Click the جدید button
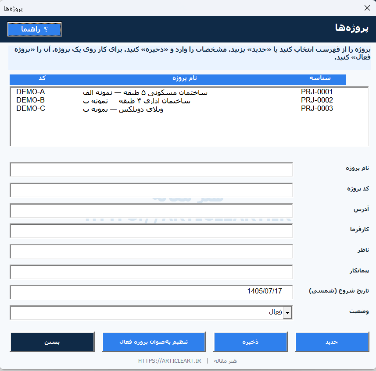This screenshot has width=376, height=371. click(x=332, y=342)
